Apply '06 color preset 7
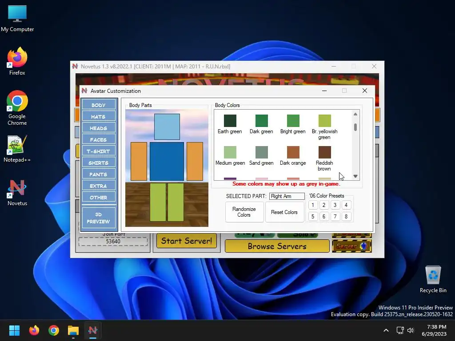 [x=335, y=216]
